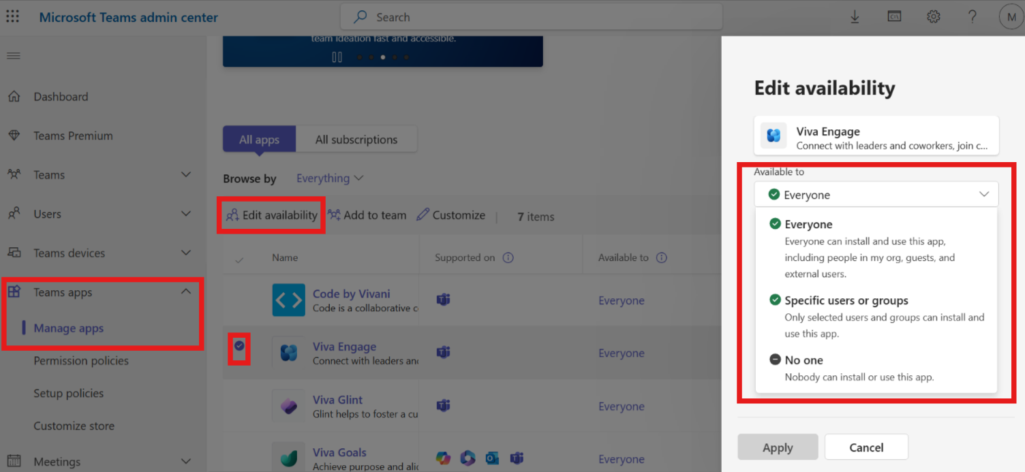This screenshot has height=472, width=1025.
Task: Click Customize toolbar button
Action: (x=451, y=215)
